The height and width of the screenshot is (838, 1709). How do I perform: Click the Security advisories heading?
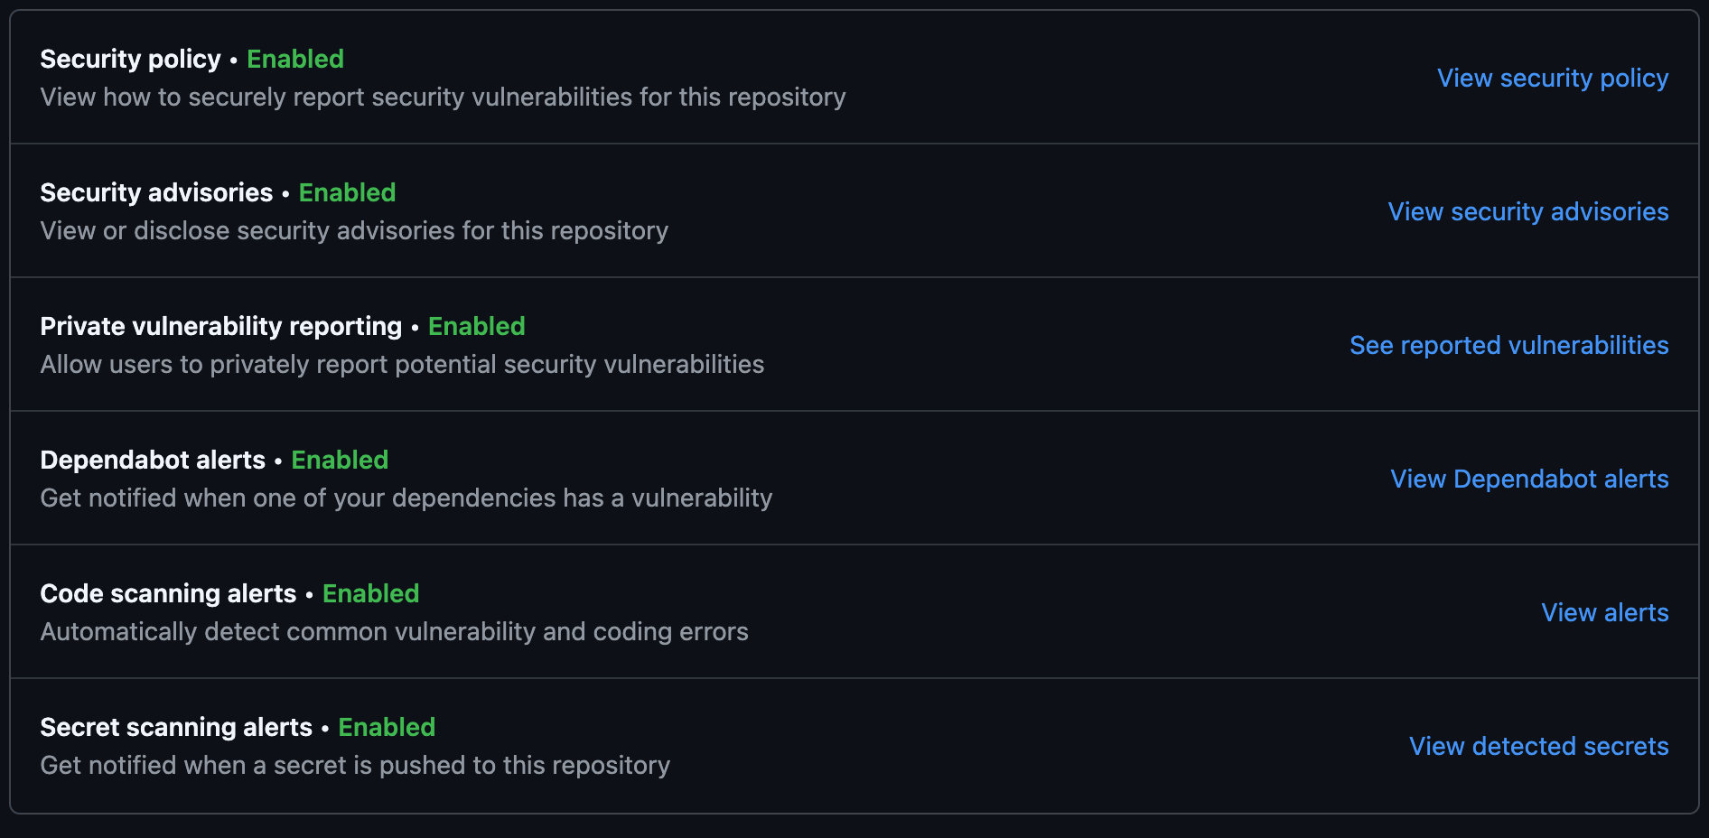click(156, 192)
